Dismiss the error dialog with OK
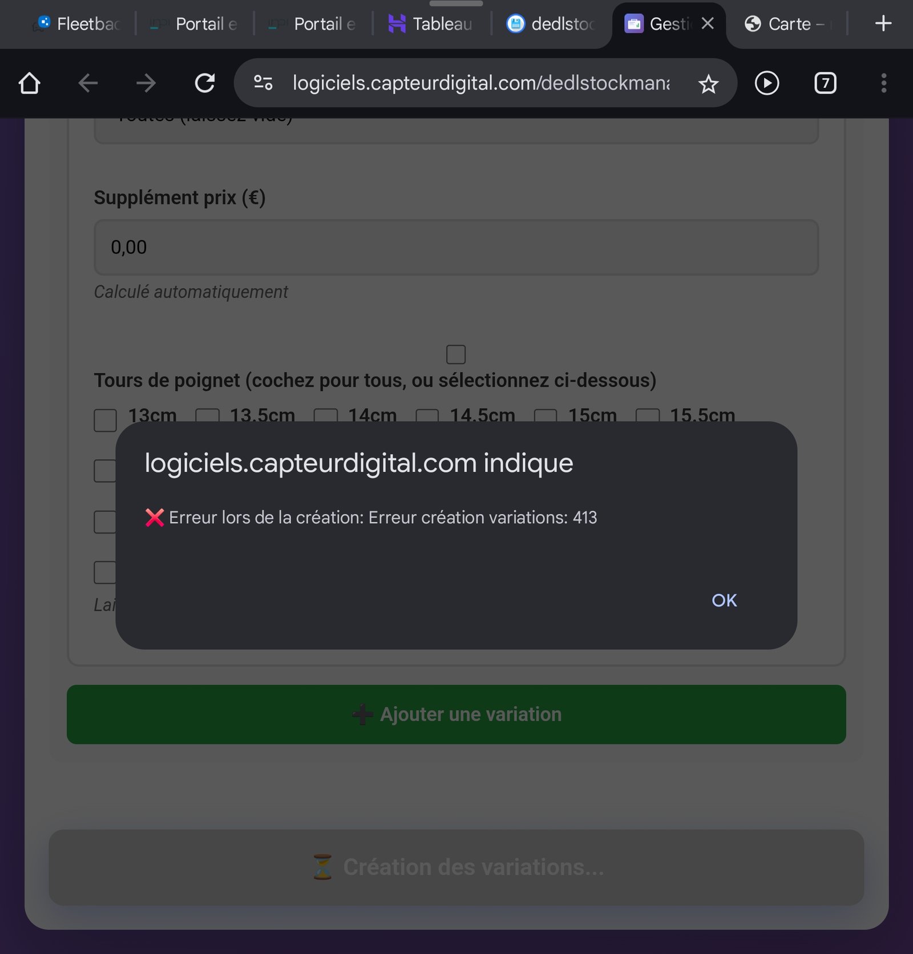 [x=724, y=600]
